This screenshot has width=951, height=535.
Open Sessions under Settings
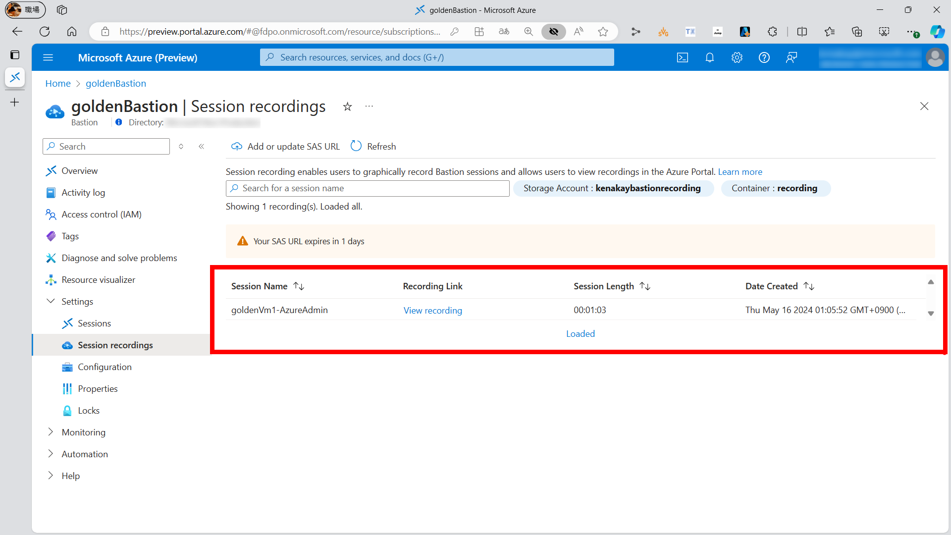click(x=94, y=323)
